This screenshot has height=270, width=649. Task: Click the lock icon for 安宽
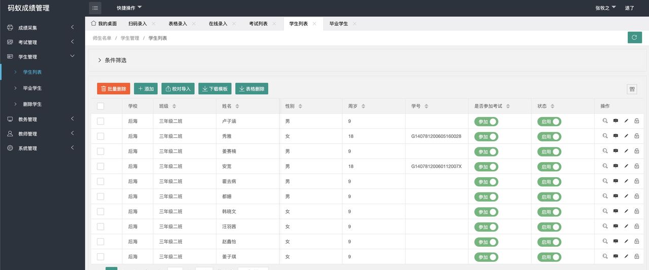click(637, 166)
